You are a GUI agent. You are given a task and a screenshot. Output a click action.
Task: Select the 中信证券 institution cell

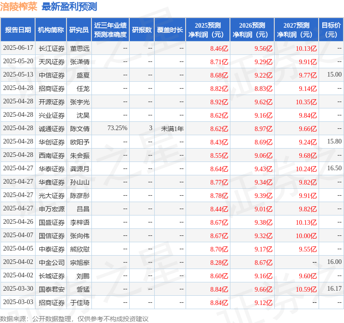[52, 75]
